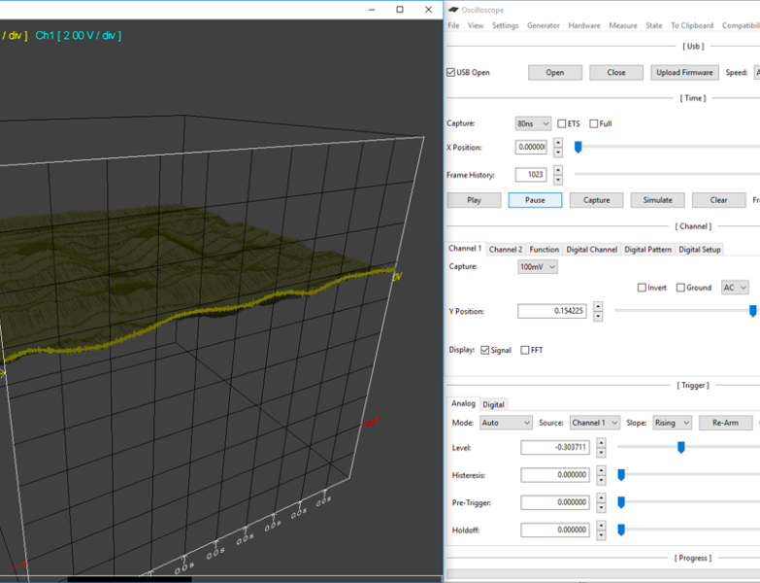
Task: Click the Histeresis slider handle
Action: [621, 475]
